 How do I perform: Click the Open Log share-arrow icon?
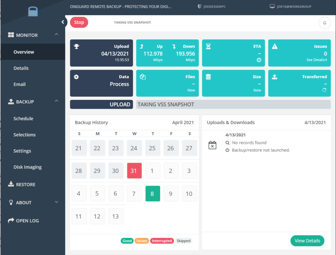pyautogui.click(x=11, y=220)
